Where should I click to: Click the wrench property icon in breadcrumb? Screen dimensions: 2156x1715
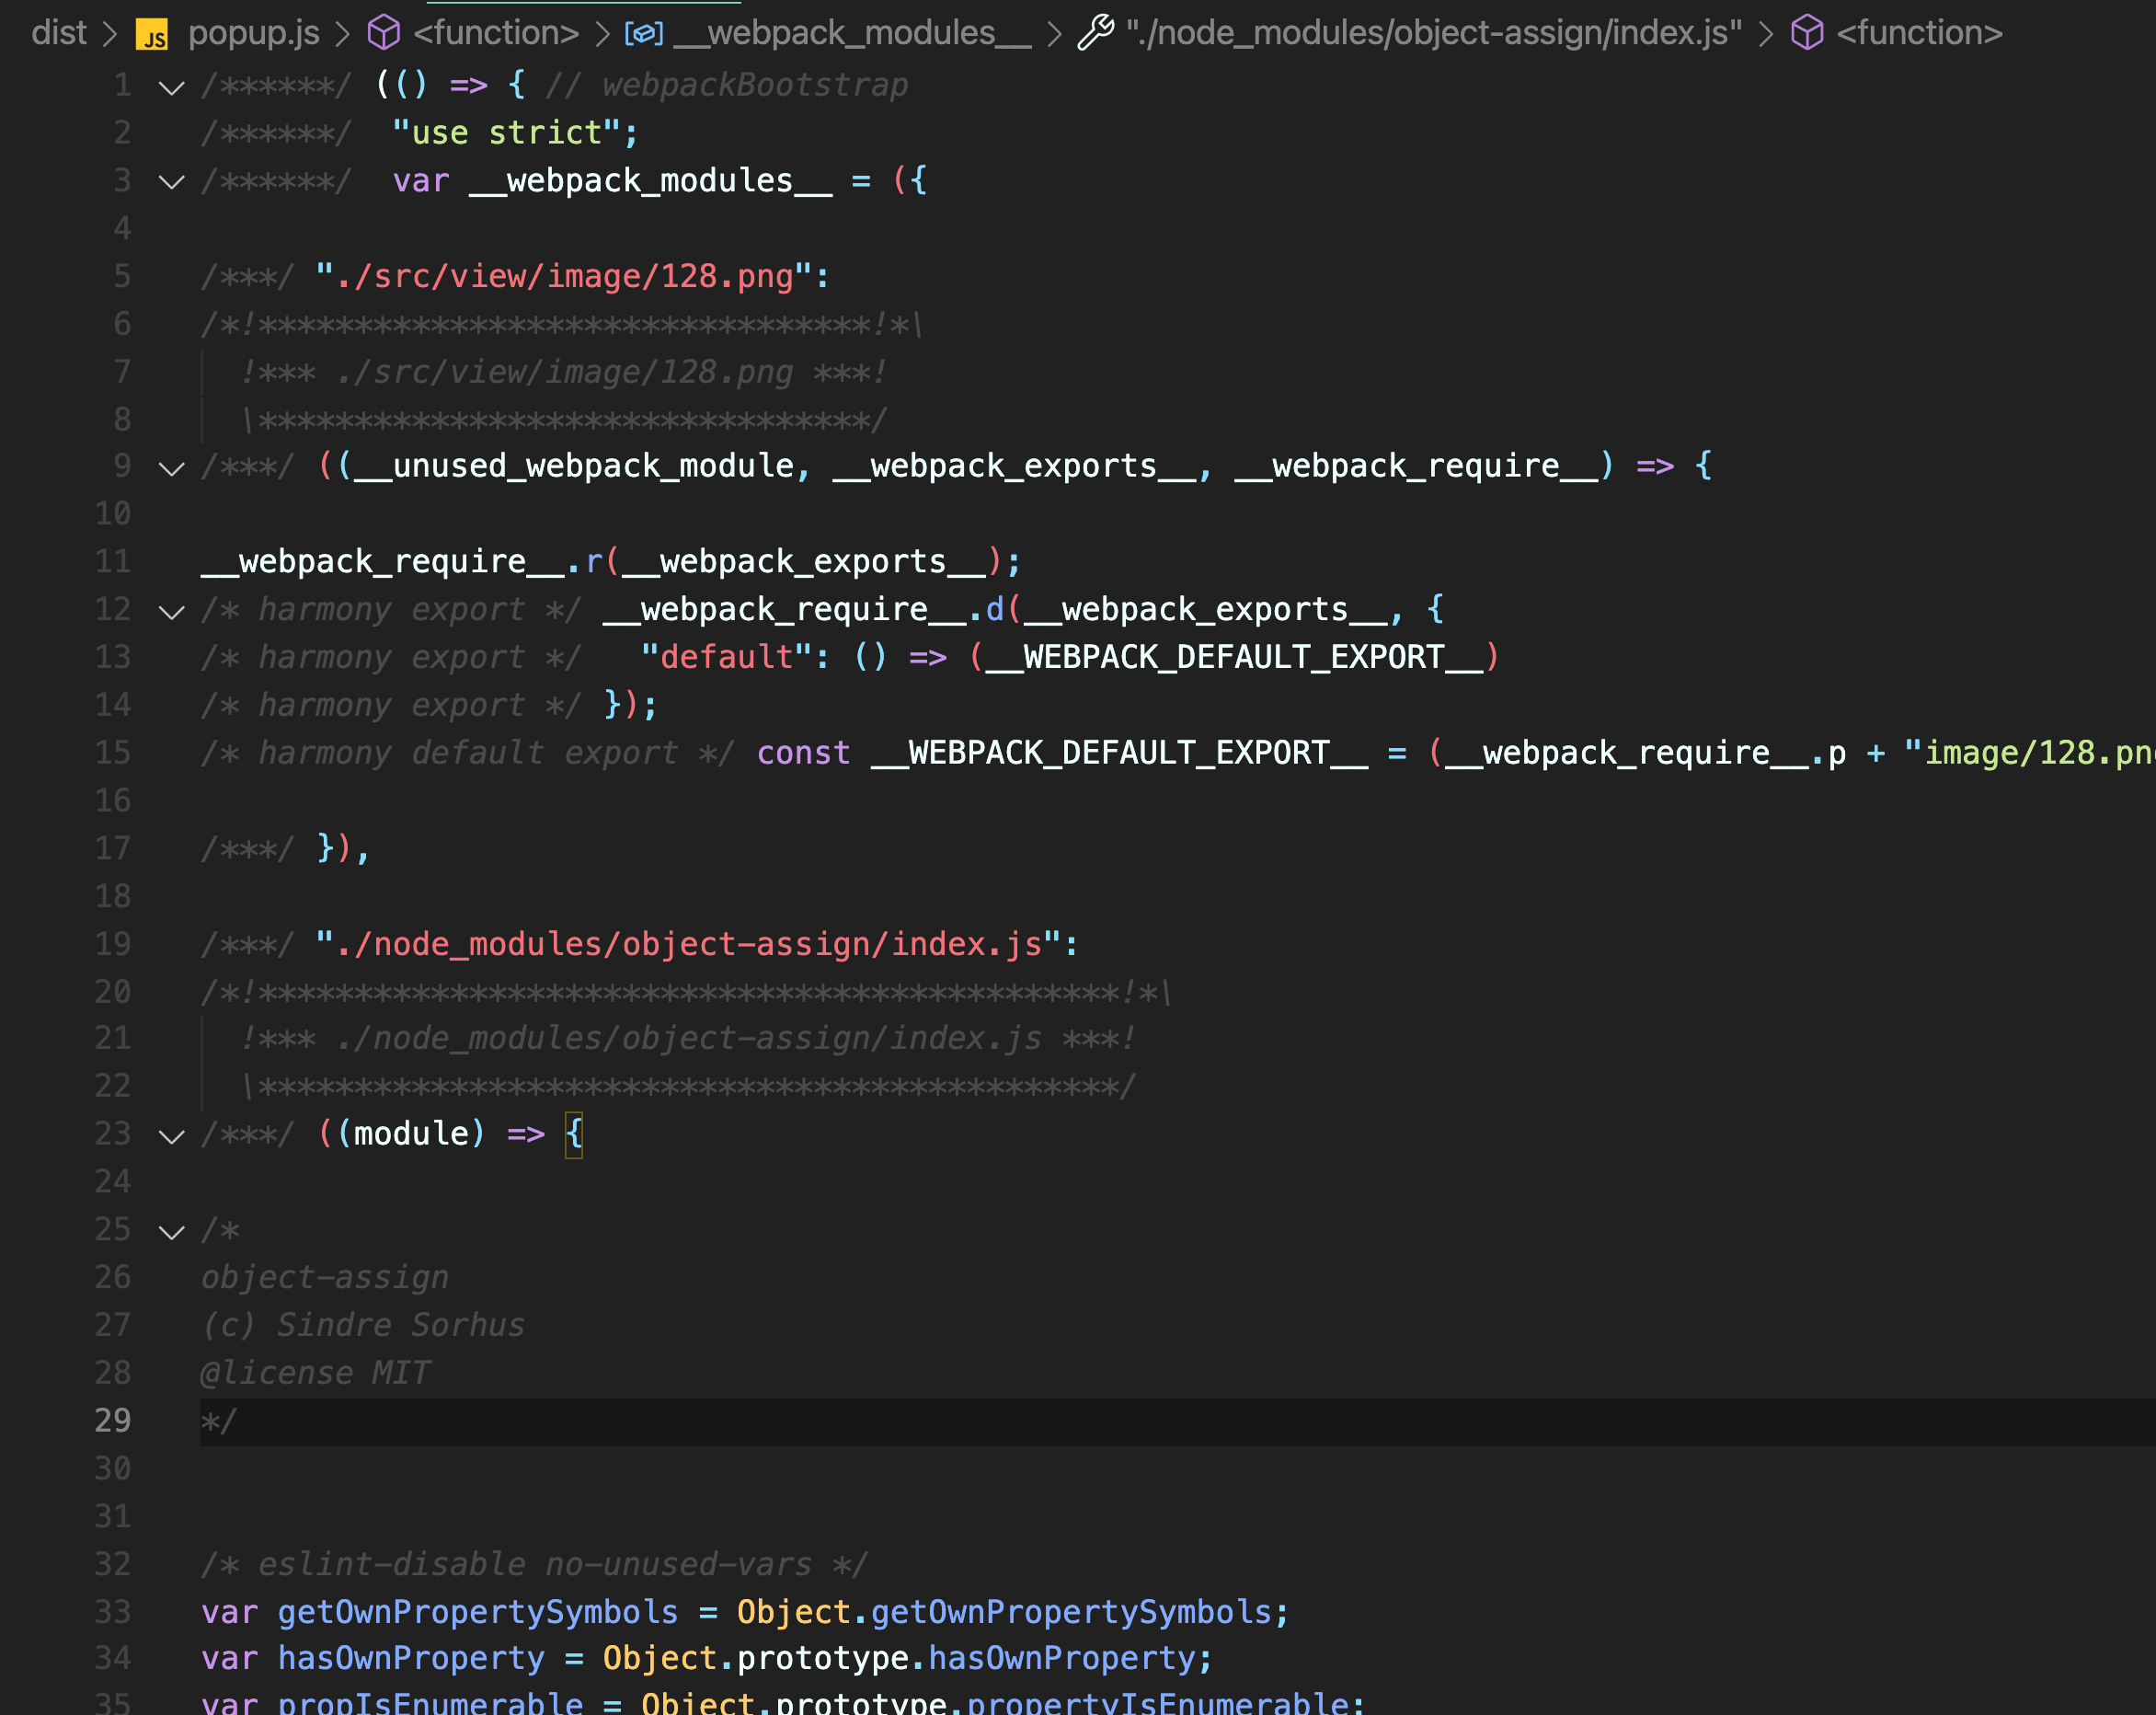1096,33
